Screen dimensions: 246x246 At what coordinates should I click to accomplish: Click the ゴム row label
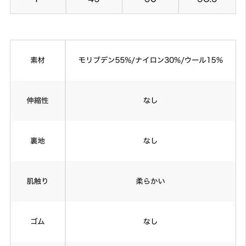click(38, 221)
